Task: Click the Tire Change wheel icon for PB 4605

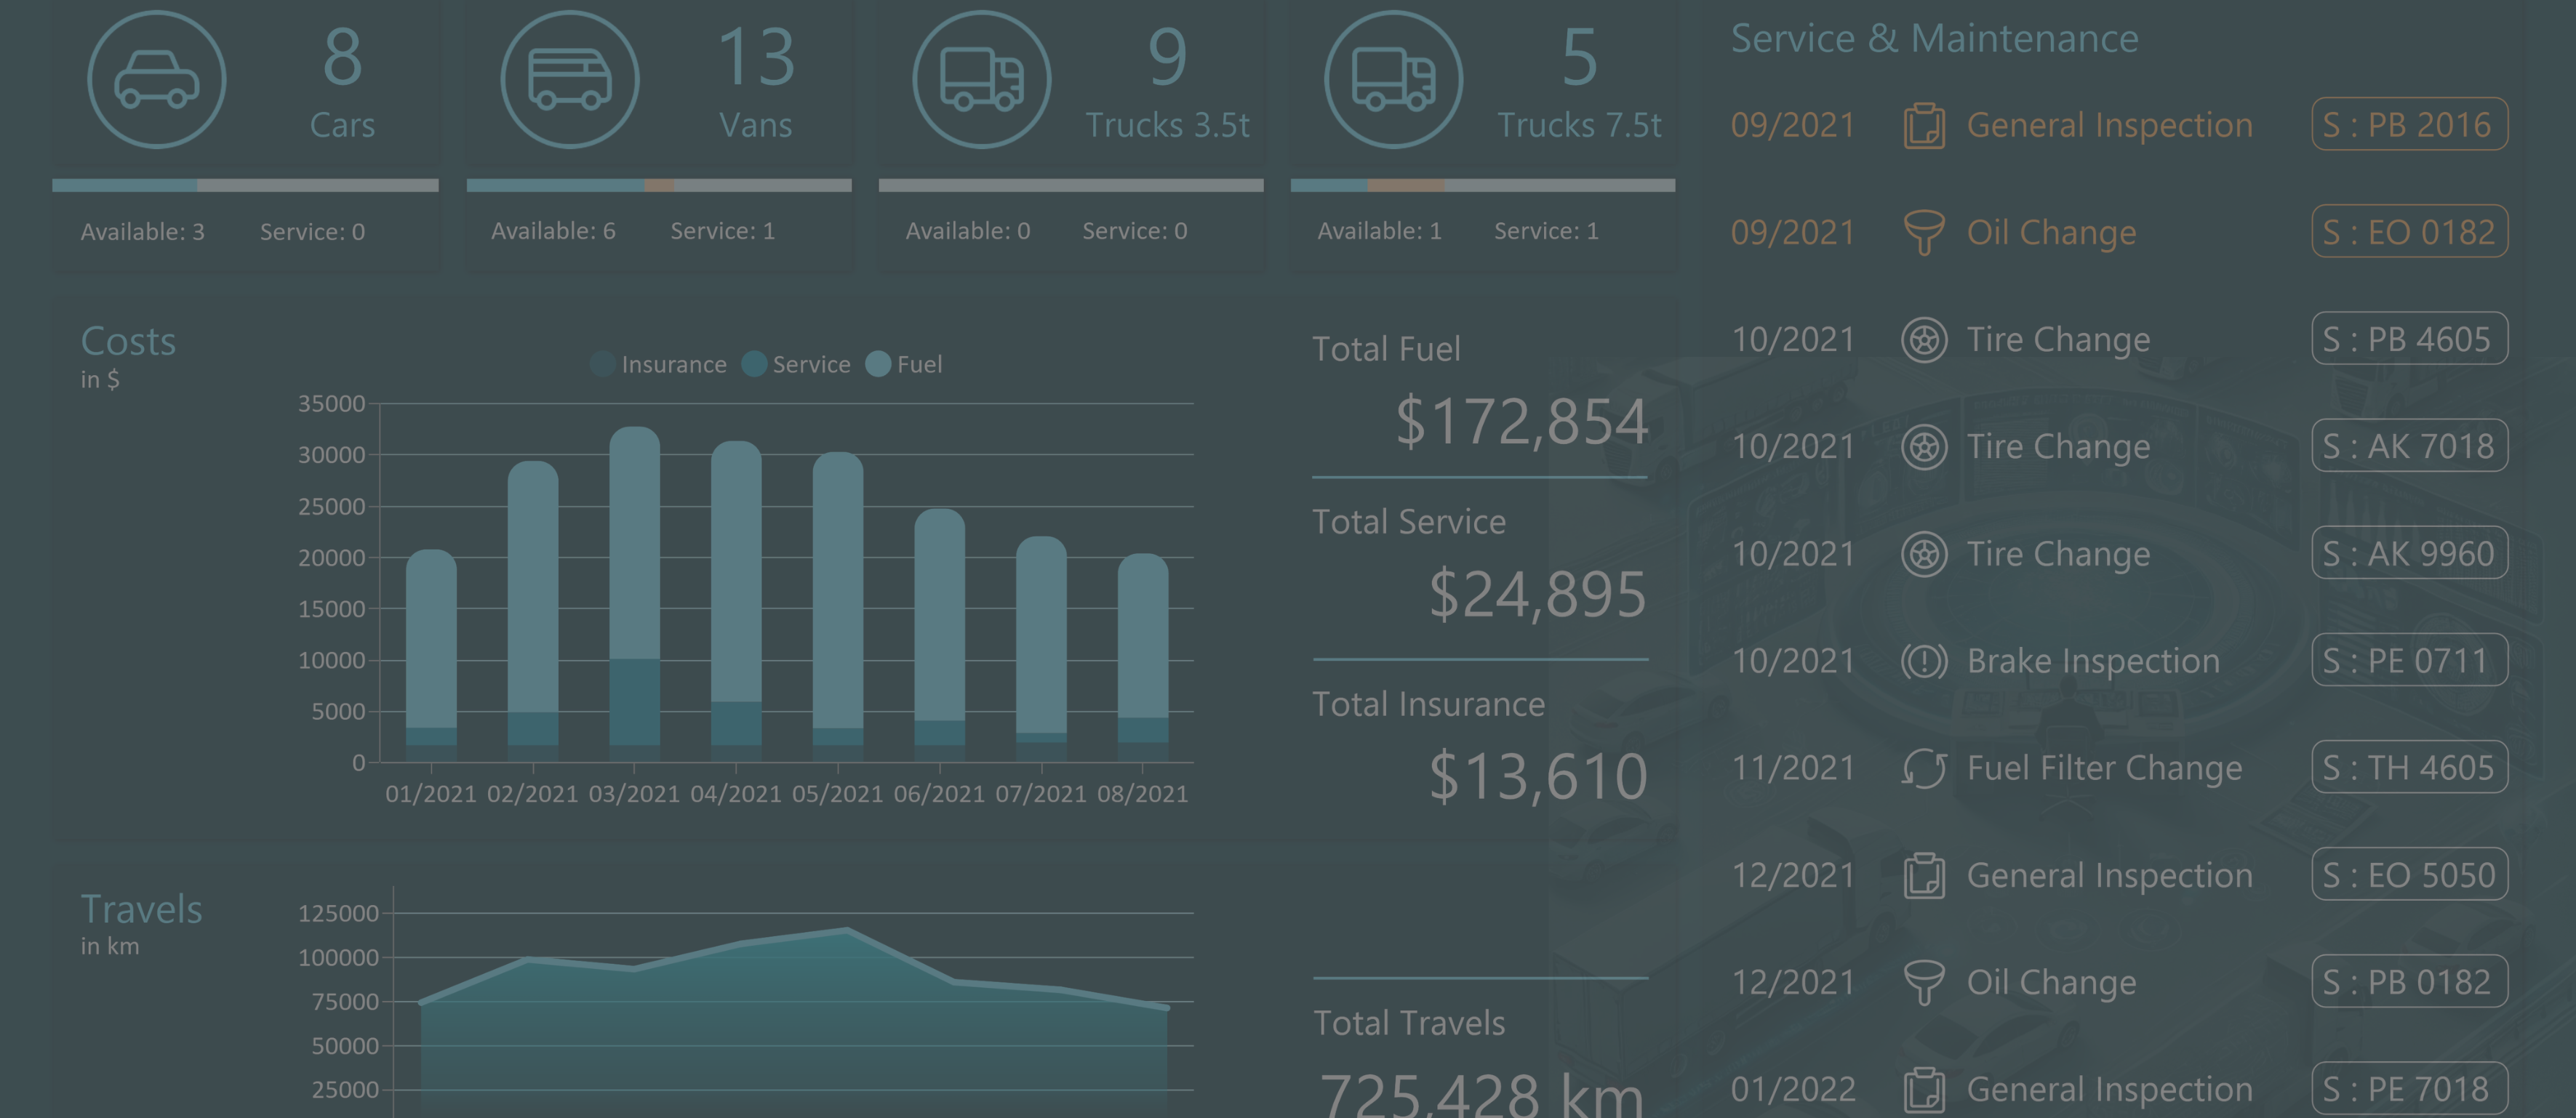Action: pos(1923,339)
